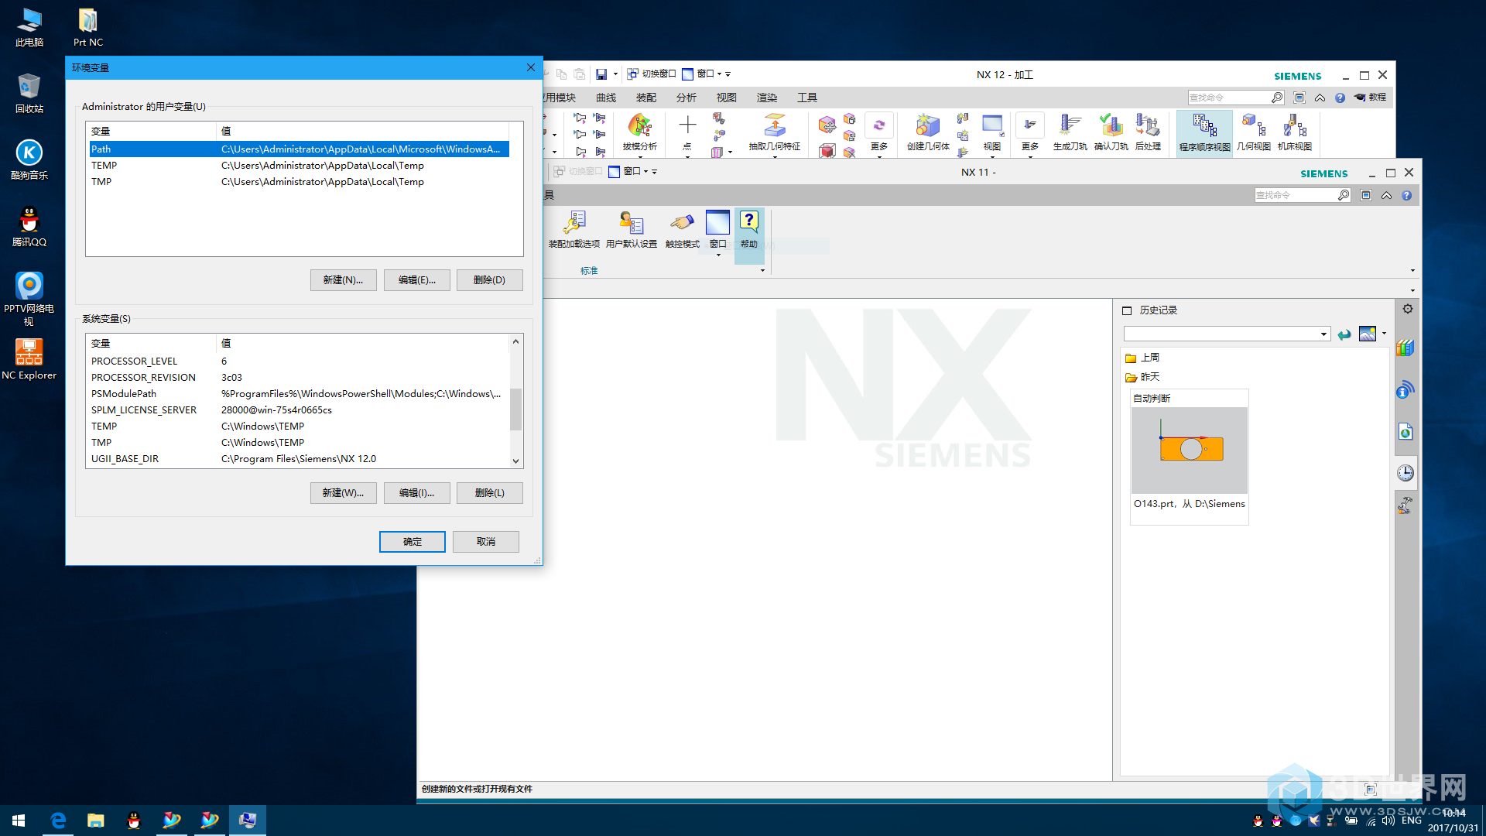Cancel dialog with 取消 button

tap(485, 542)
